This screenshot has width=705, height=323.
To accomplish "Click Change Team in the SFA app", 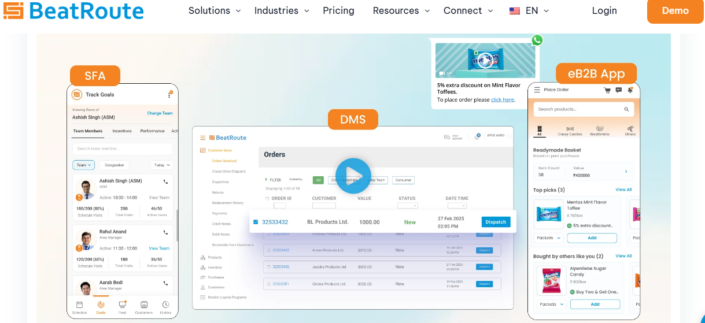I will [160, 113].
